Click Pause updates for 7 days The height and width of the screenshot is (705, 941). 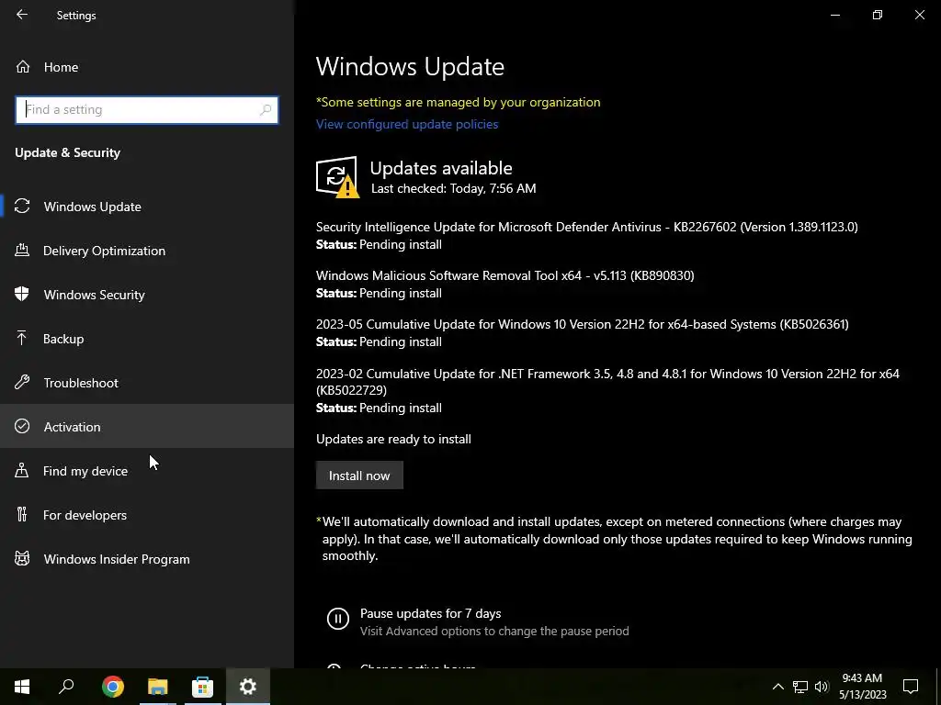tap(430, 613)
